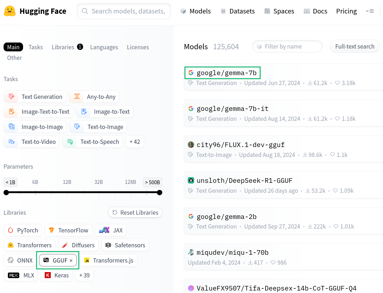
Task: Toggle the Text-to-Image task filter
Action: point(98,127)
